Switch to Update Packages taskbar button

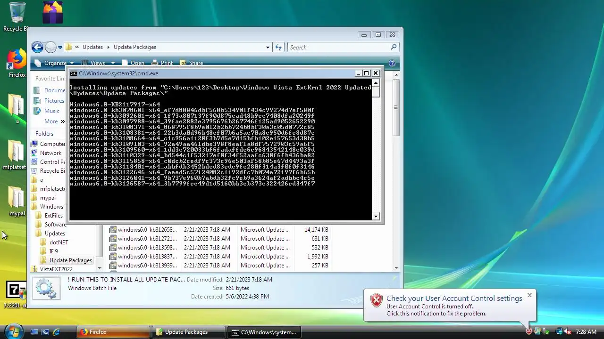click(188, 332)
